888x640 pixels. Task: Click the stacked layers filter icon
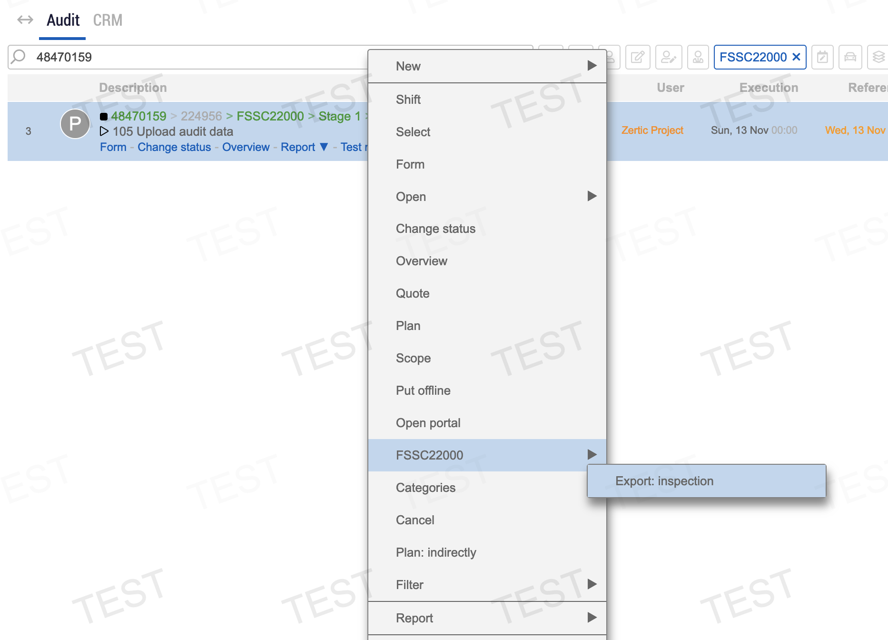[x=878, y=57]
